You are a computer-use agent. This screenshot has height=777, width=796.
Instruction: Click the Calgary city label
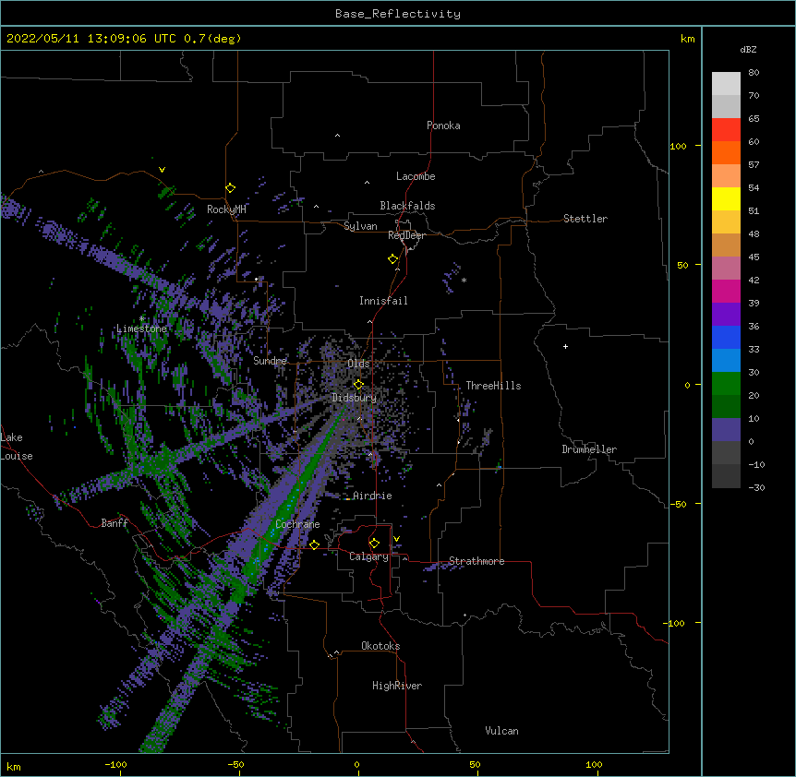[x=369, y=556]
